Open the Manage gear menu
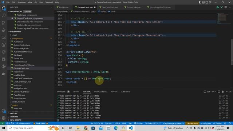Image resolution: width=233 pixels, height=131 pixels. (x=4, y=118)
